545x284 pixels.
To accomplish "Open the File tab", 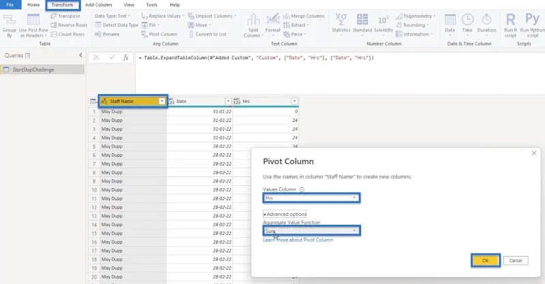I will point(10,5).
